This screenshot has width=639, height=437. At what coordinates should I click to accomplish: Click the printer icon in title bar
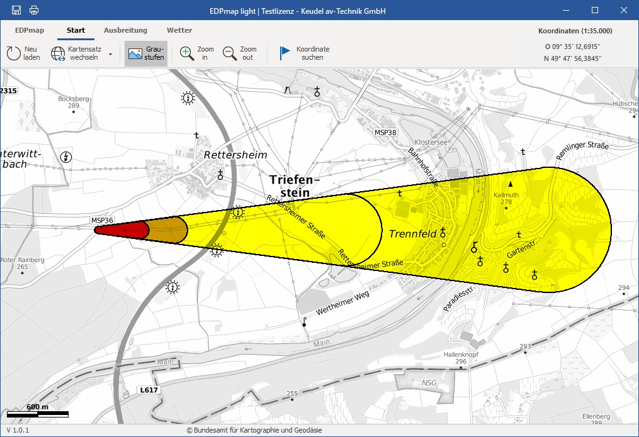point(34,10)
